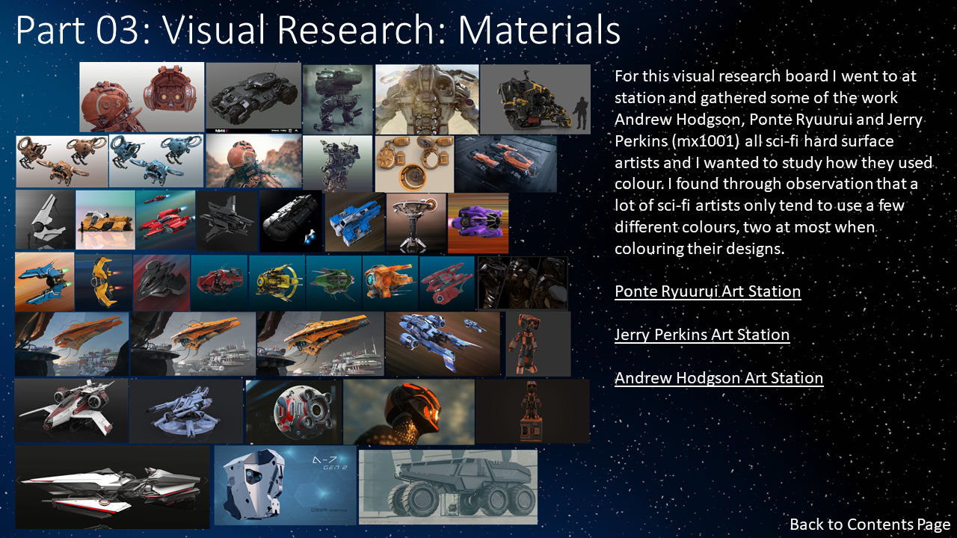Select the spherical robot with red details

(x=294, y=412)
